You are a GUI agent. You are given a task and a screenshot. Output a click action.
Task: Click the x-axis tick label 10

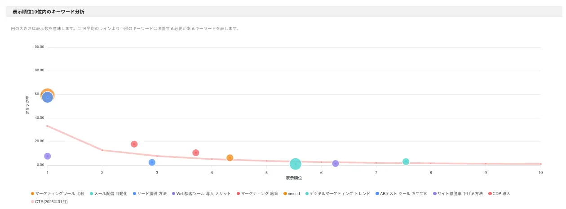(540, 172)
